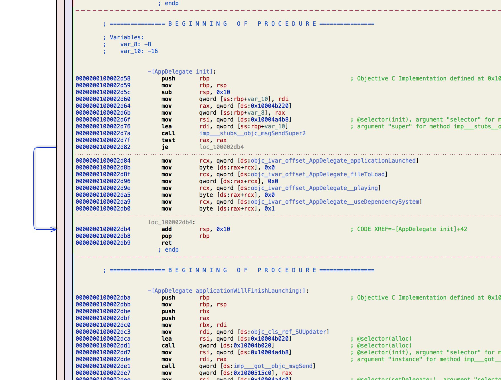Screen dimensions: 501x380
Task: Click the imp___stubs__objc_msgSendSuper2 call target
Action: [x=252, y=133]
